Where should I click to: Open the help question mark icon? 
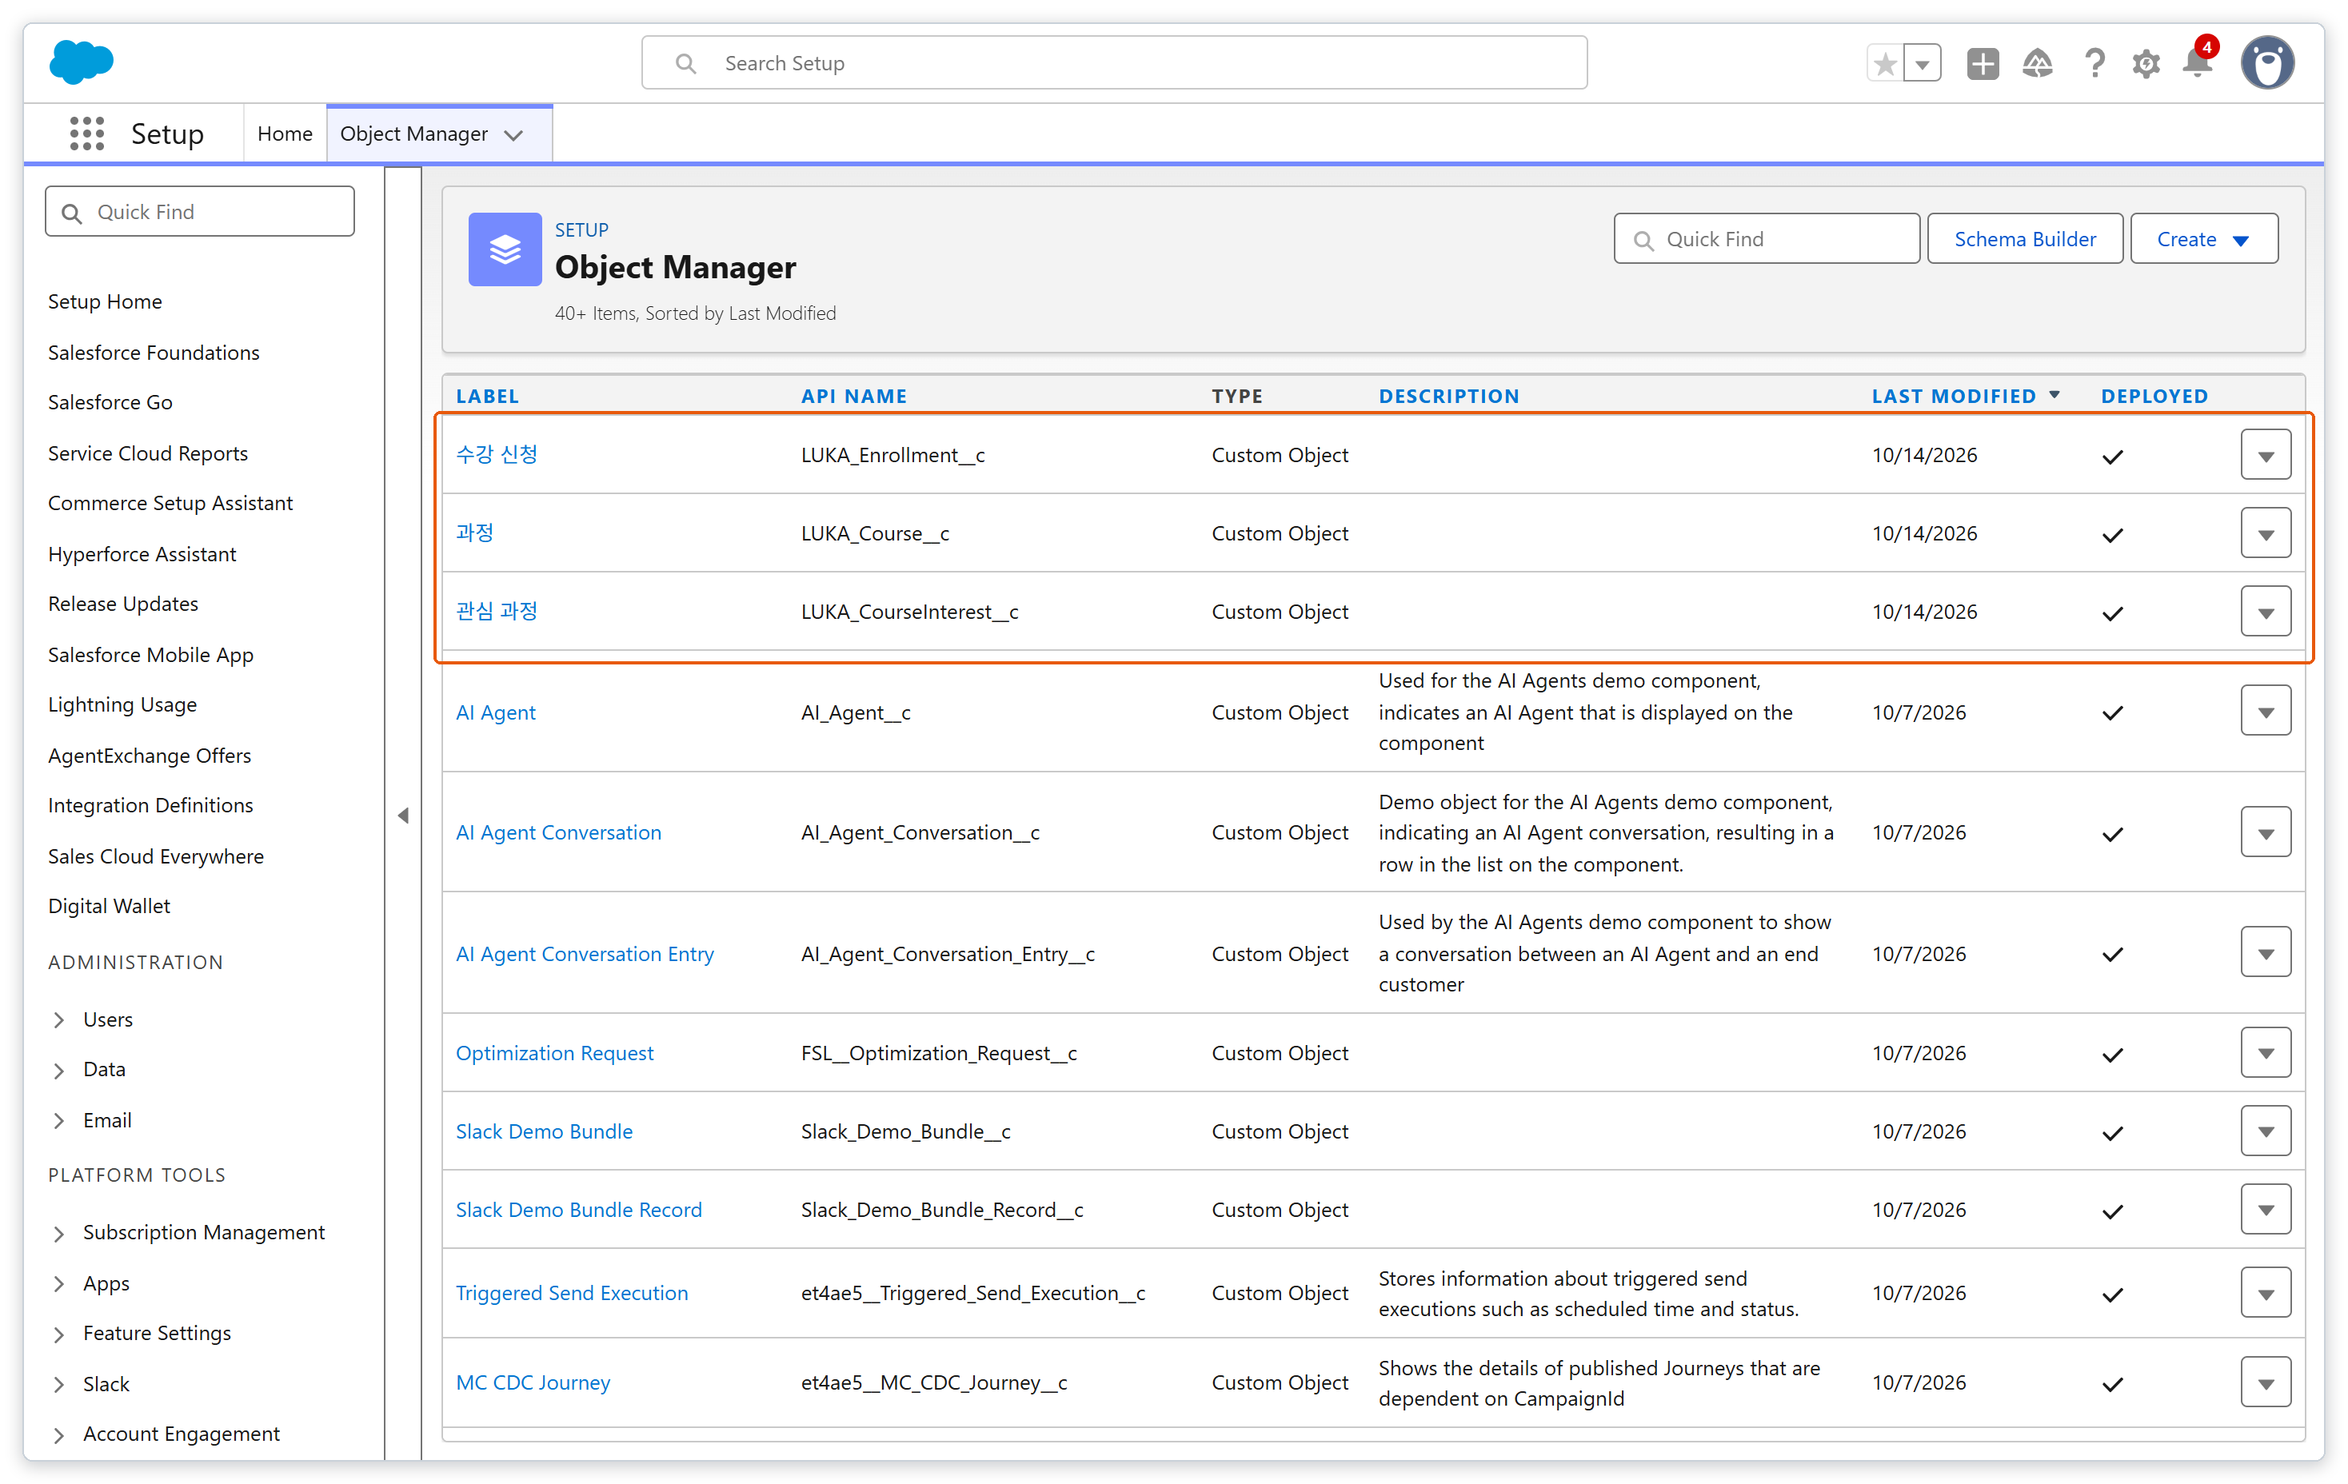point(2094,64)
